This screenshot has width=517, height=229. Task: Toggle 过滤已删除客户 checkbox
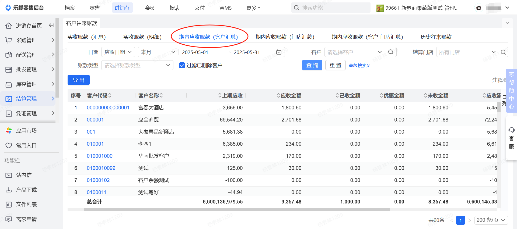(182, 65)
